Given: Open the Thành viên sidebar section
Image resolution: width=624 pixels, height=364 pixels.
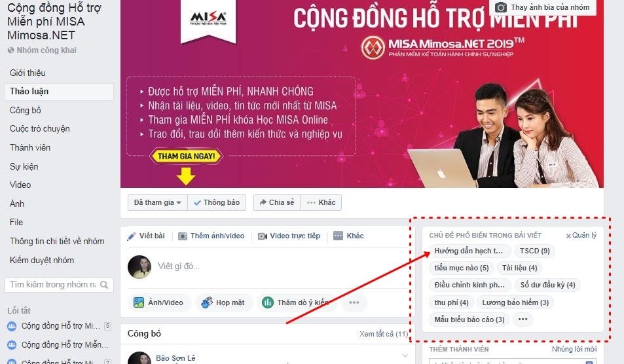Looking at the screenshot, I should pos(30,147).
